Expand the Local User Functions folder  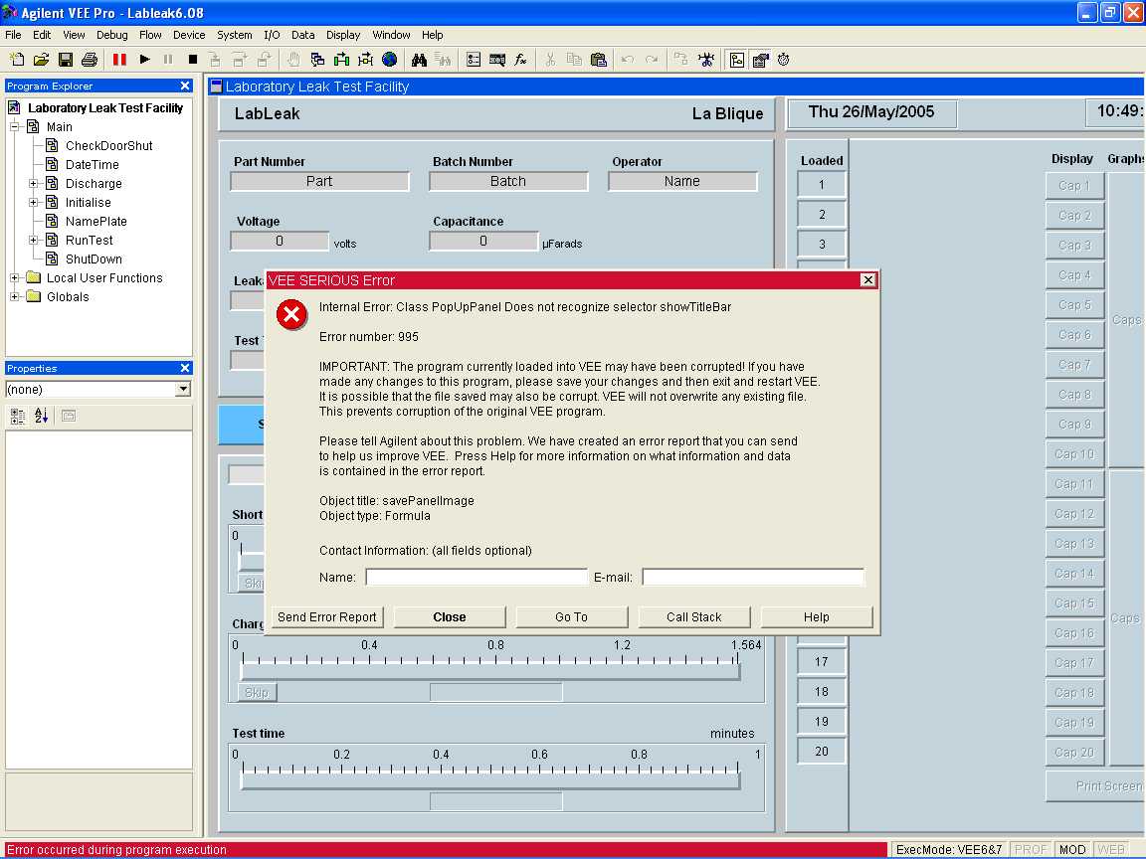point(15,278)
